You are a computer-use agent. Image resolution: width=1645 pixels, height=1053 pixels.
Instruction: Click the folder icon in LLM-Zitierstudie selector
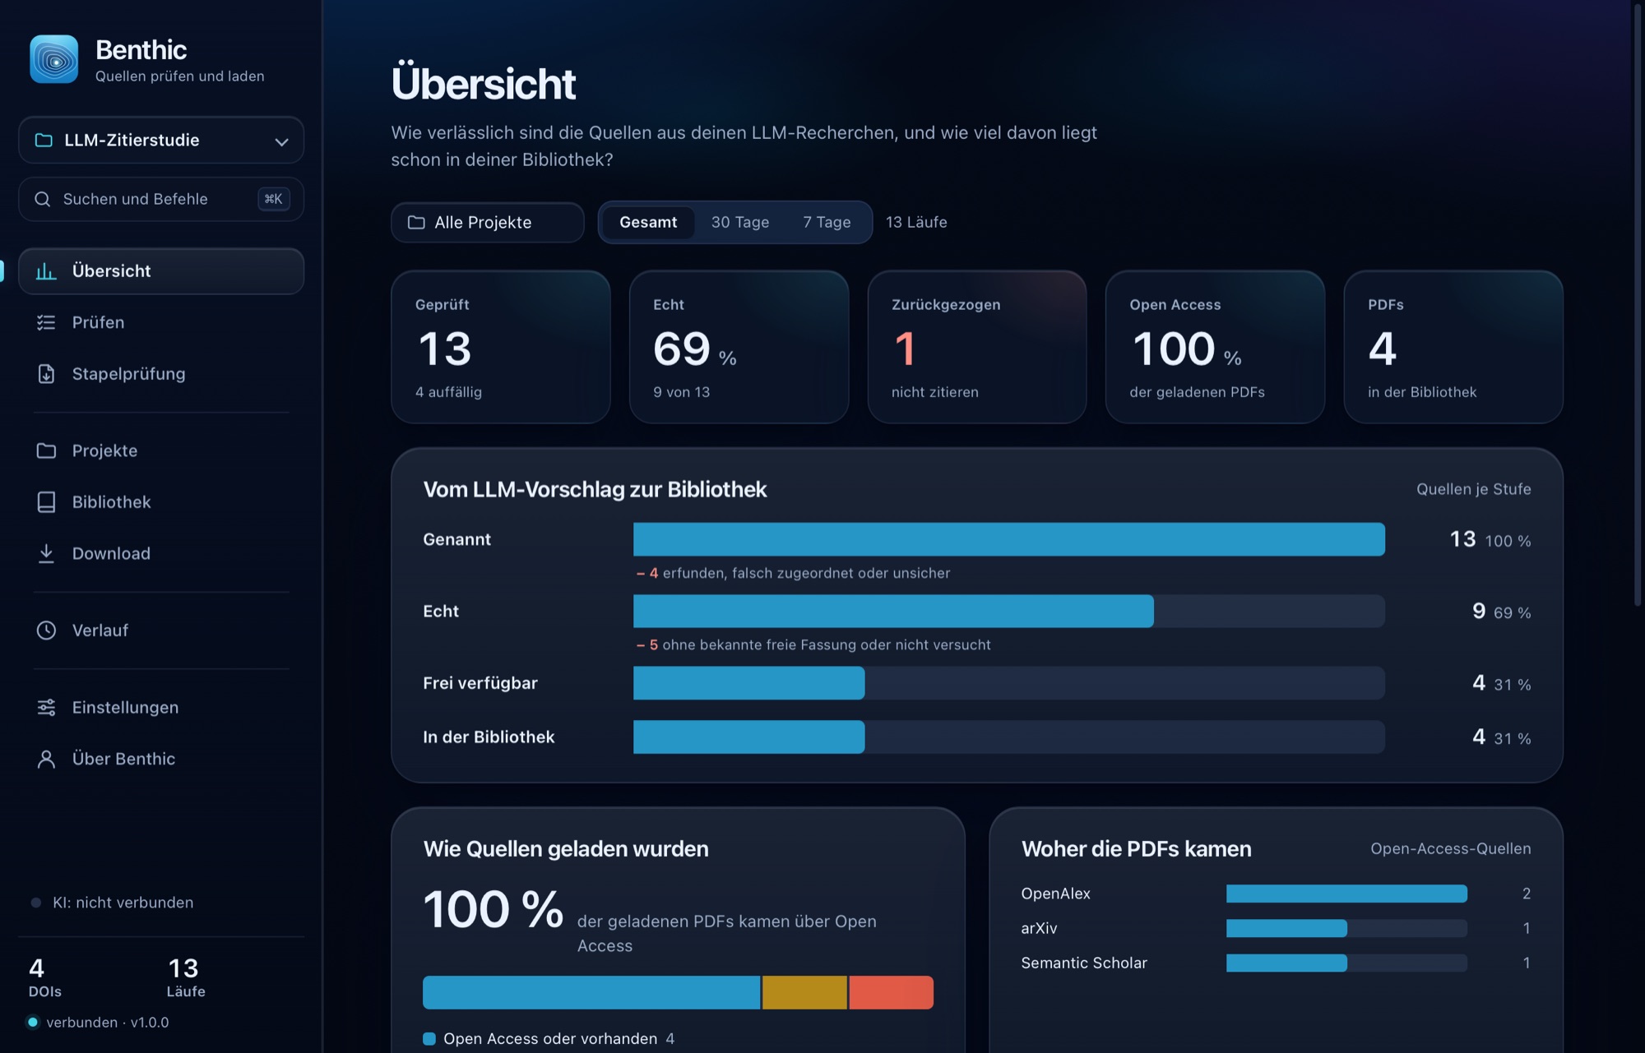point(44,141)
